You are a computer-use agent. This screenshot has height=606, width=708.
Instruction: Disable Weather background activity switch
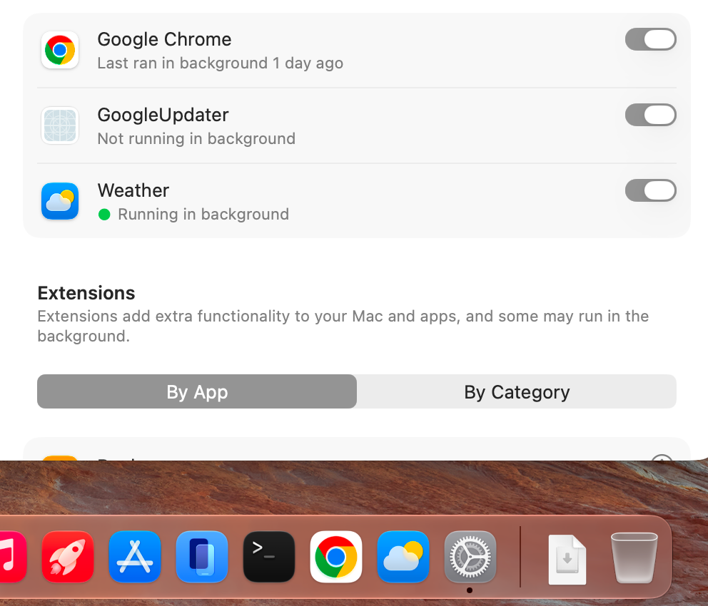click(651, 190)
